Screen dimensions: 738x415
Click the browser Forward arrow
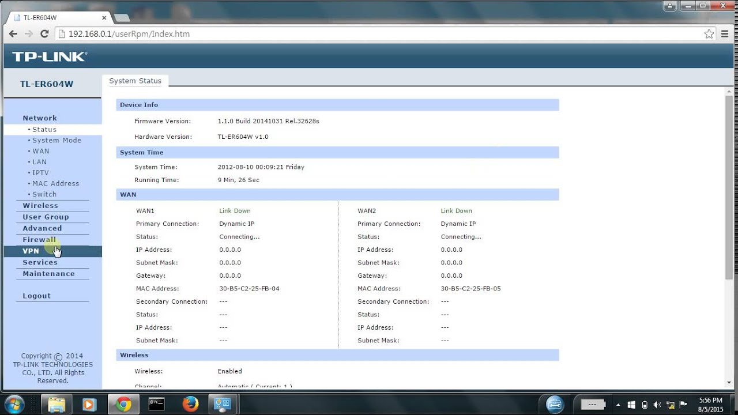coord(29,34)
